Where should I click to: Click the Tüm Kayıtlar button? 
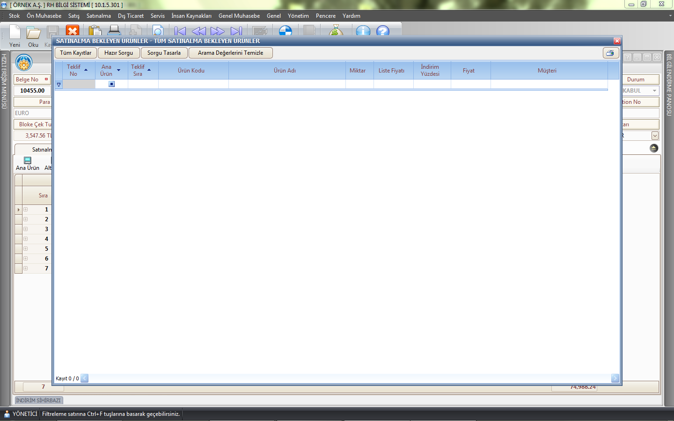pos(75,53)
